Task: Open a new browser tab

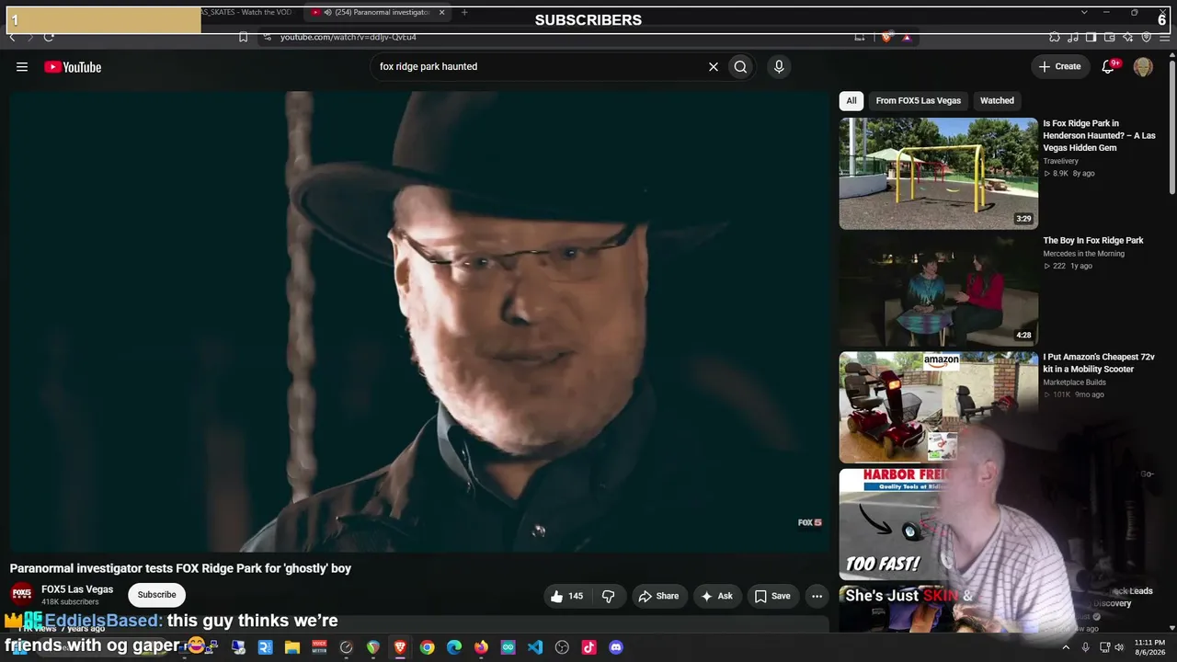Action: 464,12
